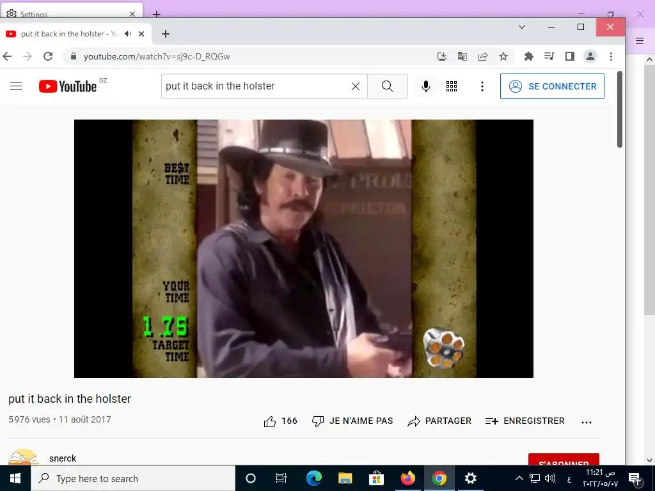Open Cortana circle on taskbar
The height and width of the screenshot is (491, 655).
tap(251, 478)
